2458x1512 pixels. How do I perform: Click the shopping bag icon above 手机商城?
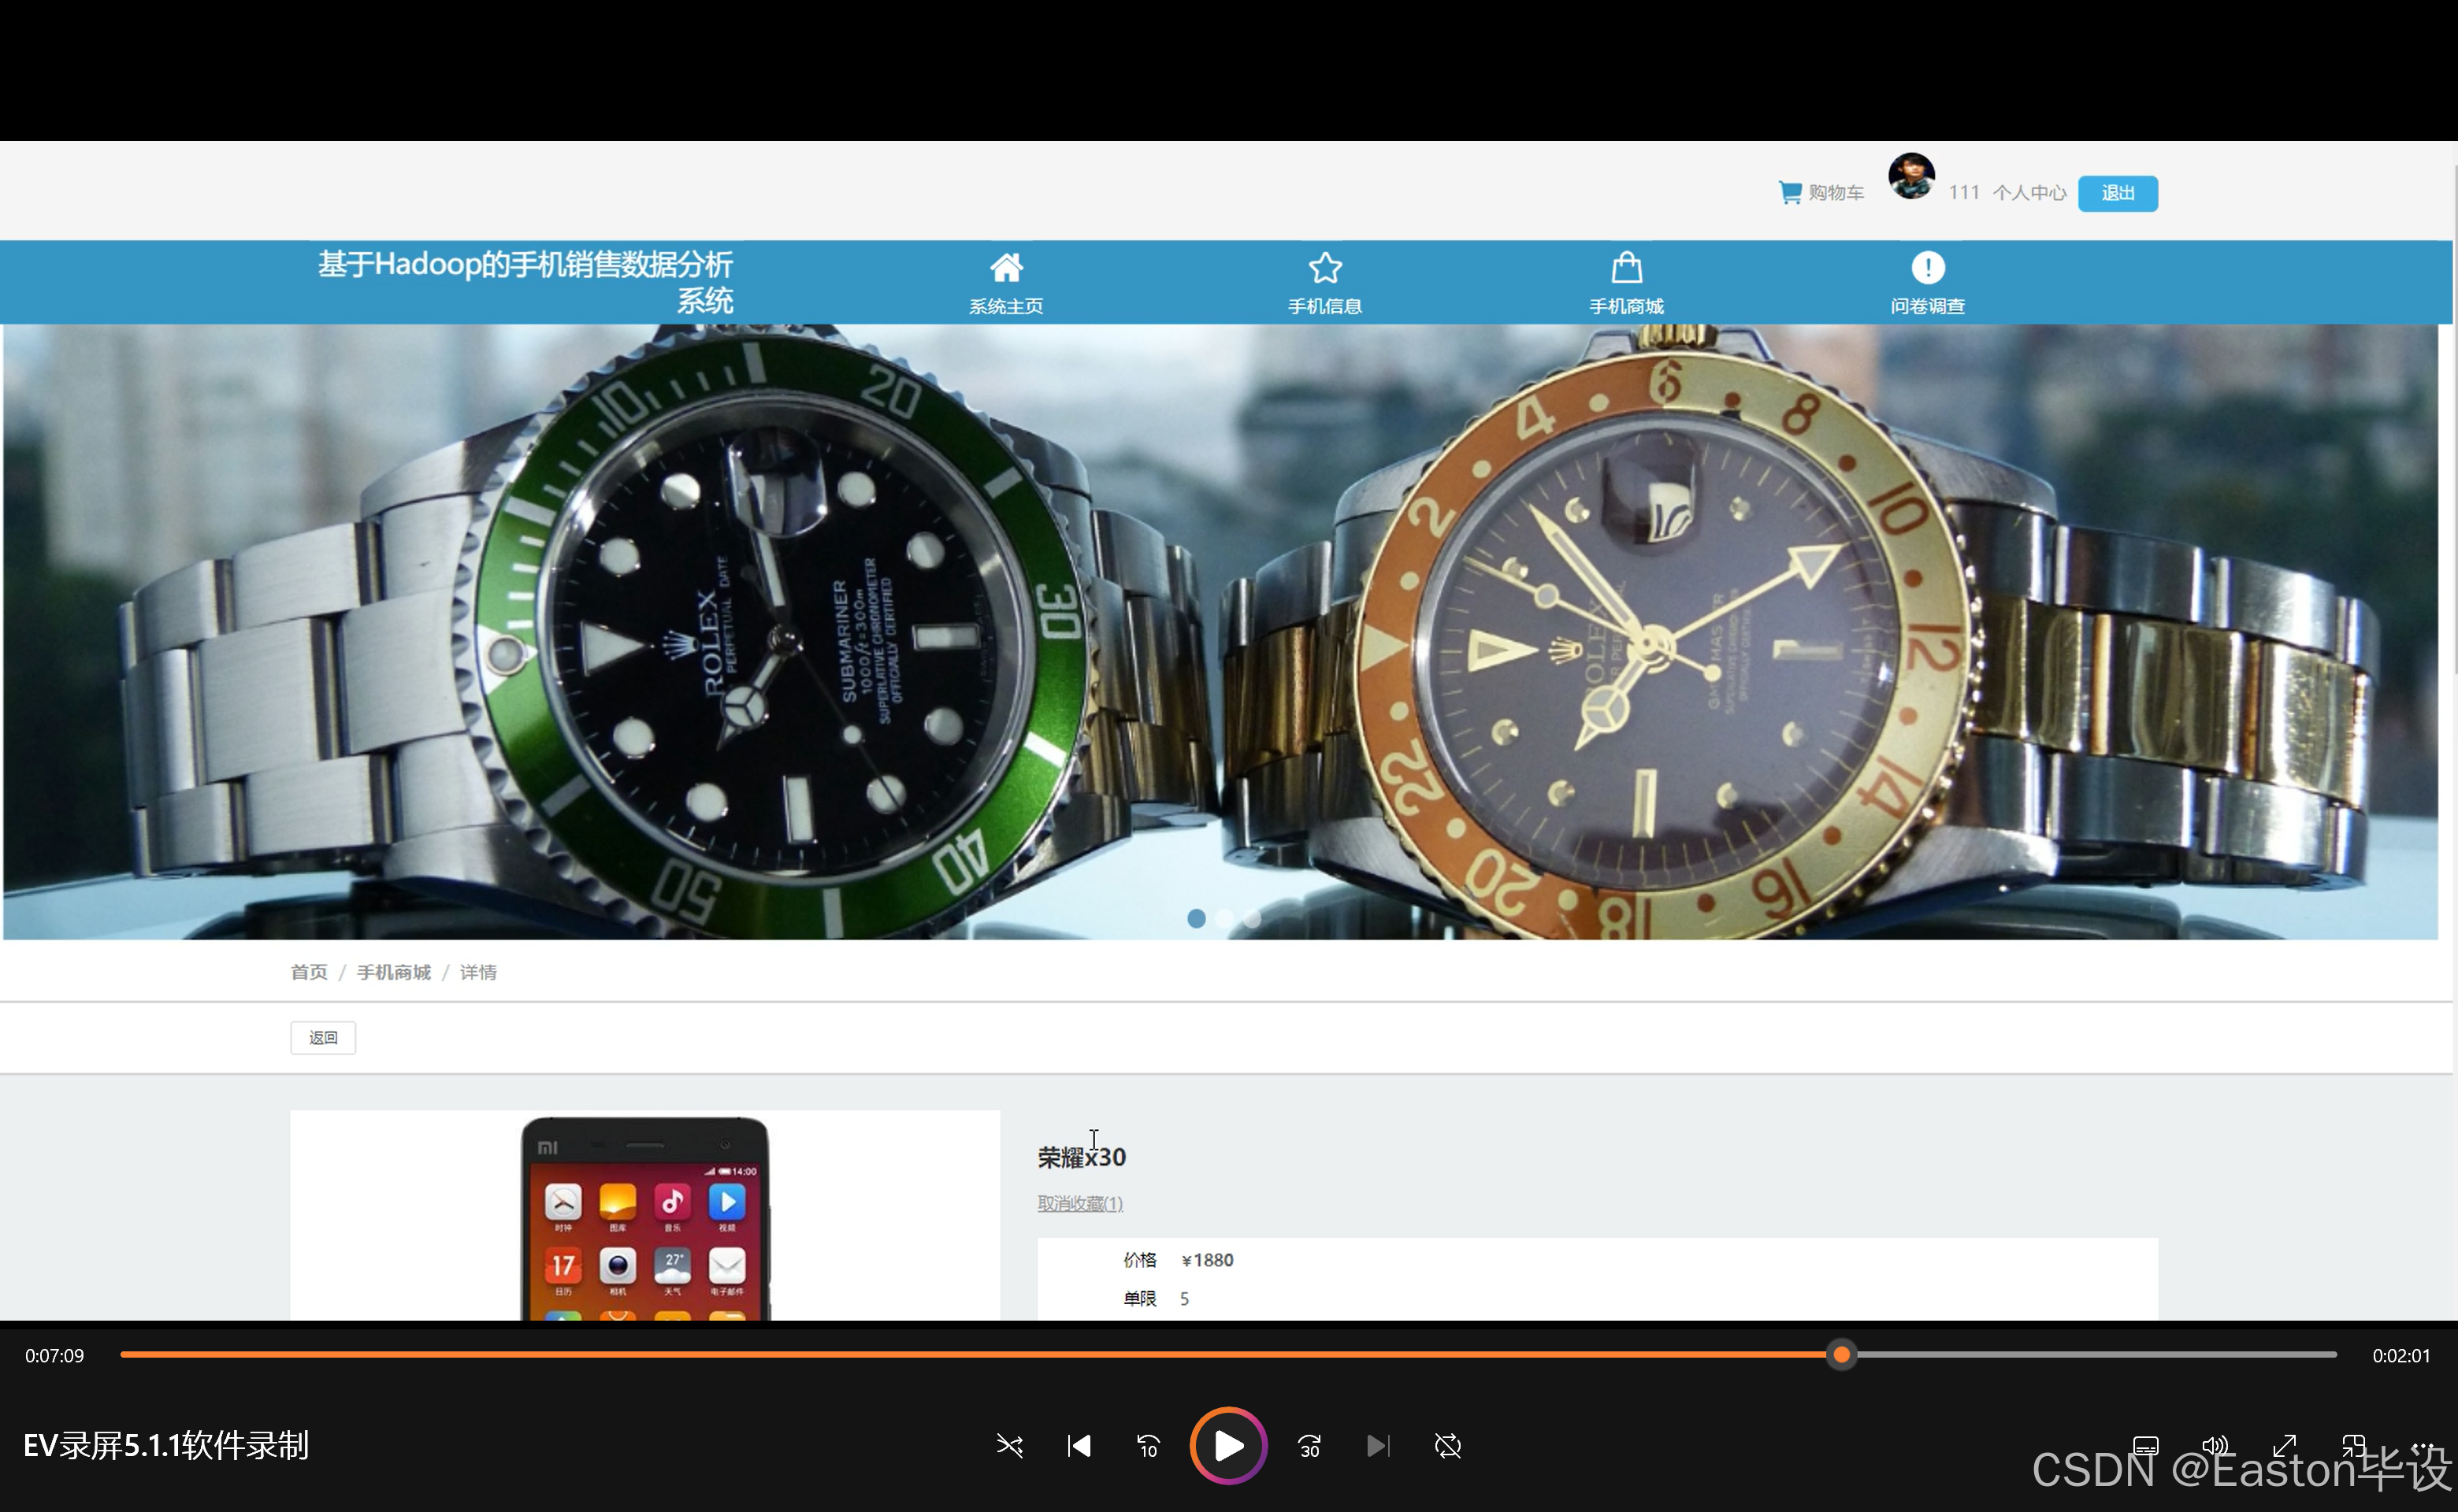point(1627,267)
